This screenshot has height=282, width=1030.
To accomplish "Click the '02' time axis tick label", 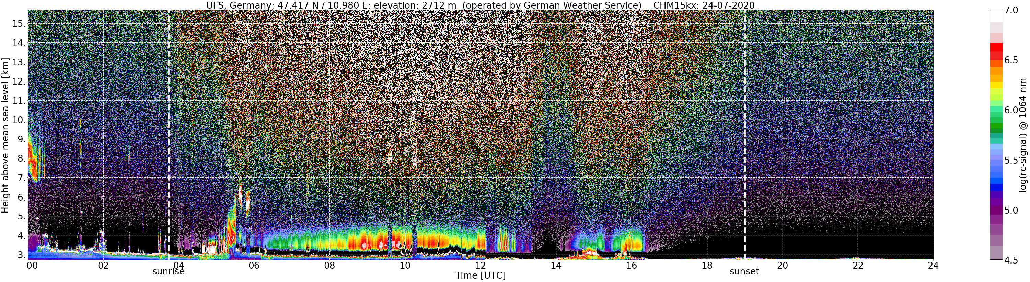I will click(104, 265).
